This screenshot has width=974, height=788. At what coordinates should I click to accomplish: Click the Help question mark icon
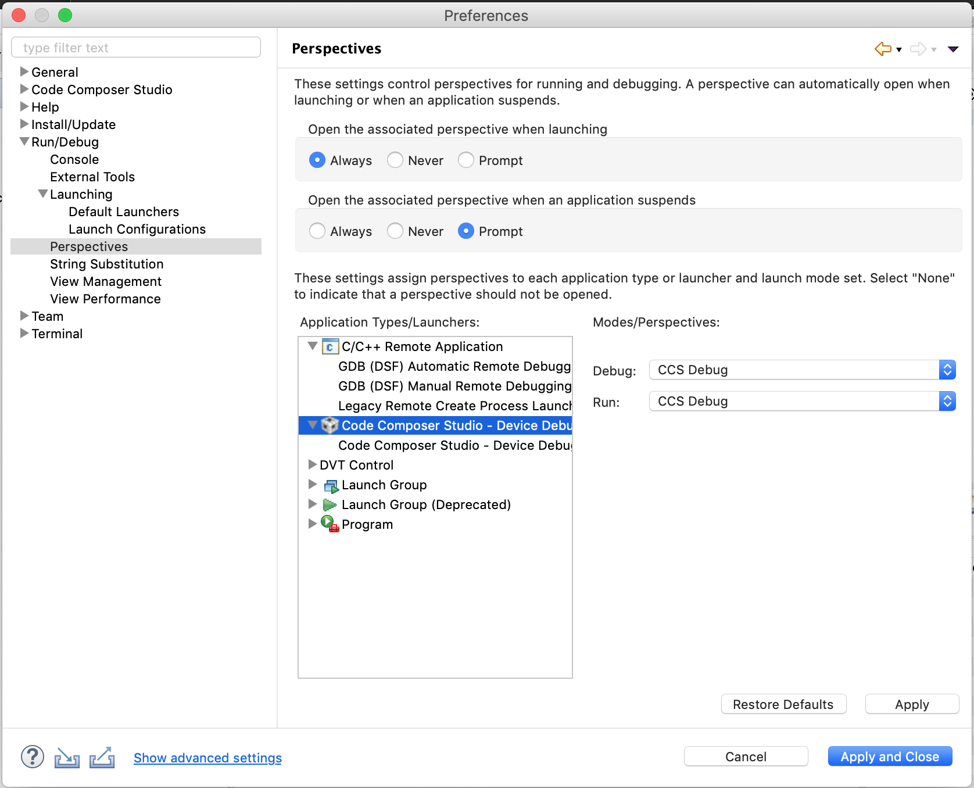click(x=33, y=757)
